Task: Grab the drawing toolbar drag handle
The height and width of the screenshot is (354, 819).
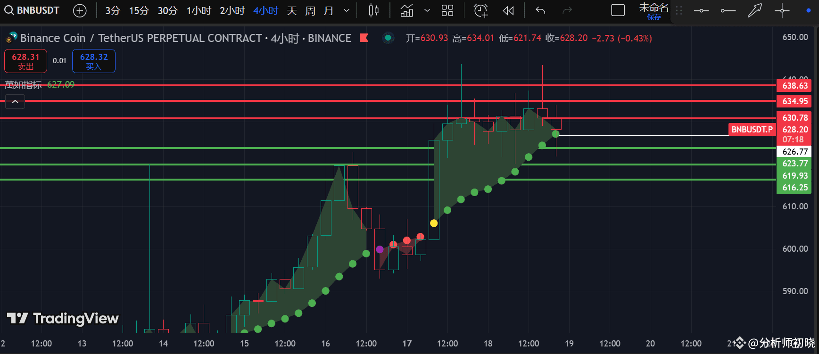Action: pos(679,10)
